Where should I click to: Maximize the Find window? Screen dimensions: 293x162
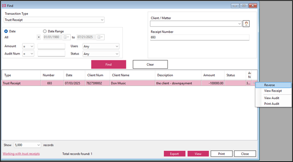[x=244, y=6]
